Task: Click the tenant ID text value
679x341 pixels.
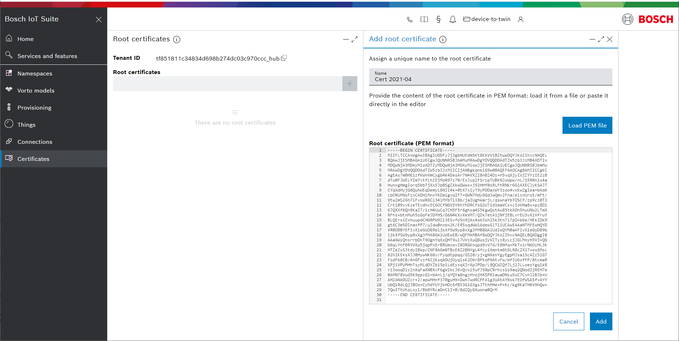Action: (218, 58)
